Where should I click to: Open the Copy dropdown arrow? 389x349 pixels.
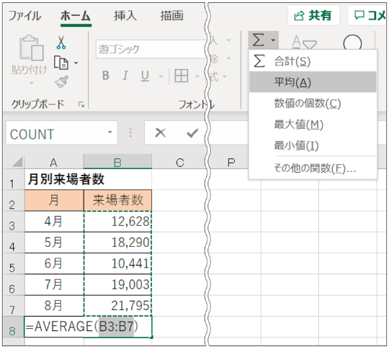(x=76, y=63)
